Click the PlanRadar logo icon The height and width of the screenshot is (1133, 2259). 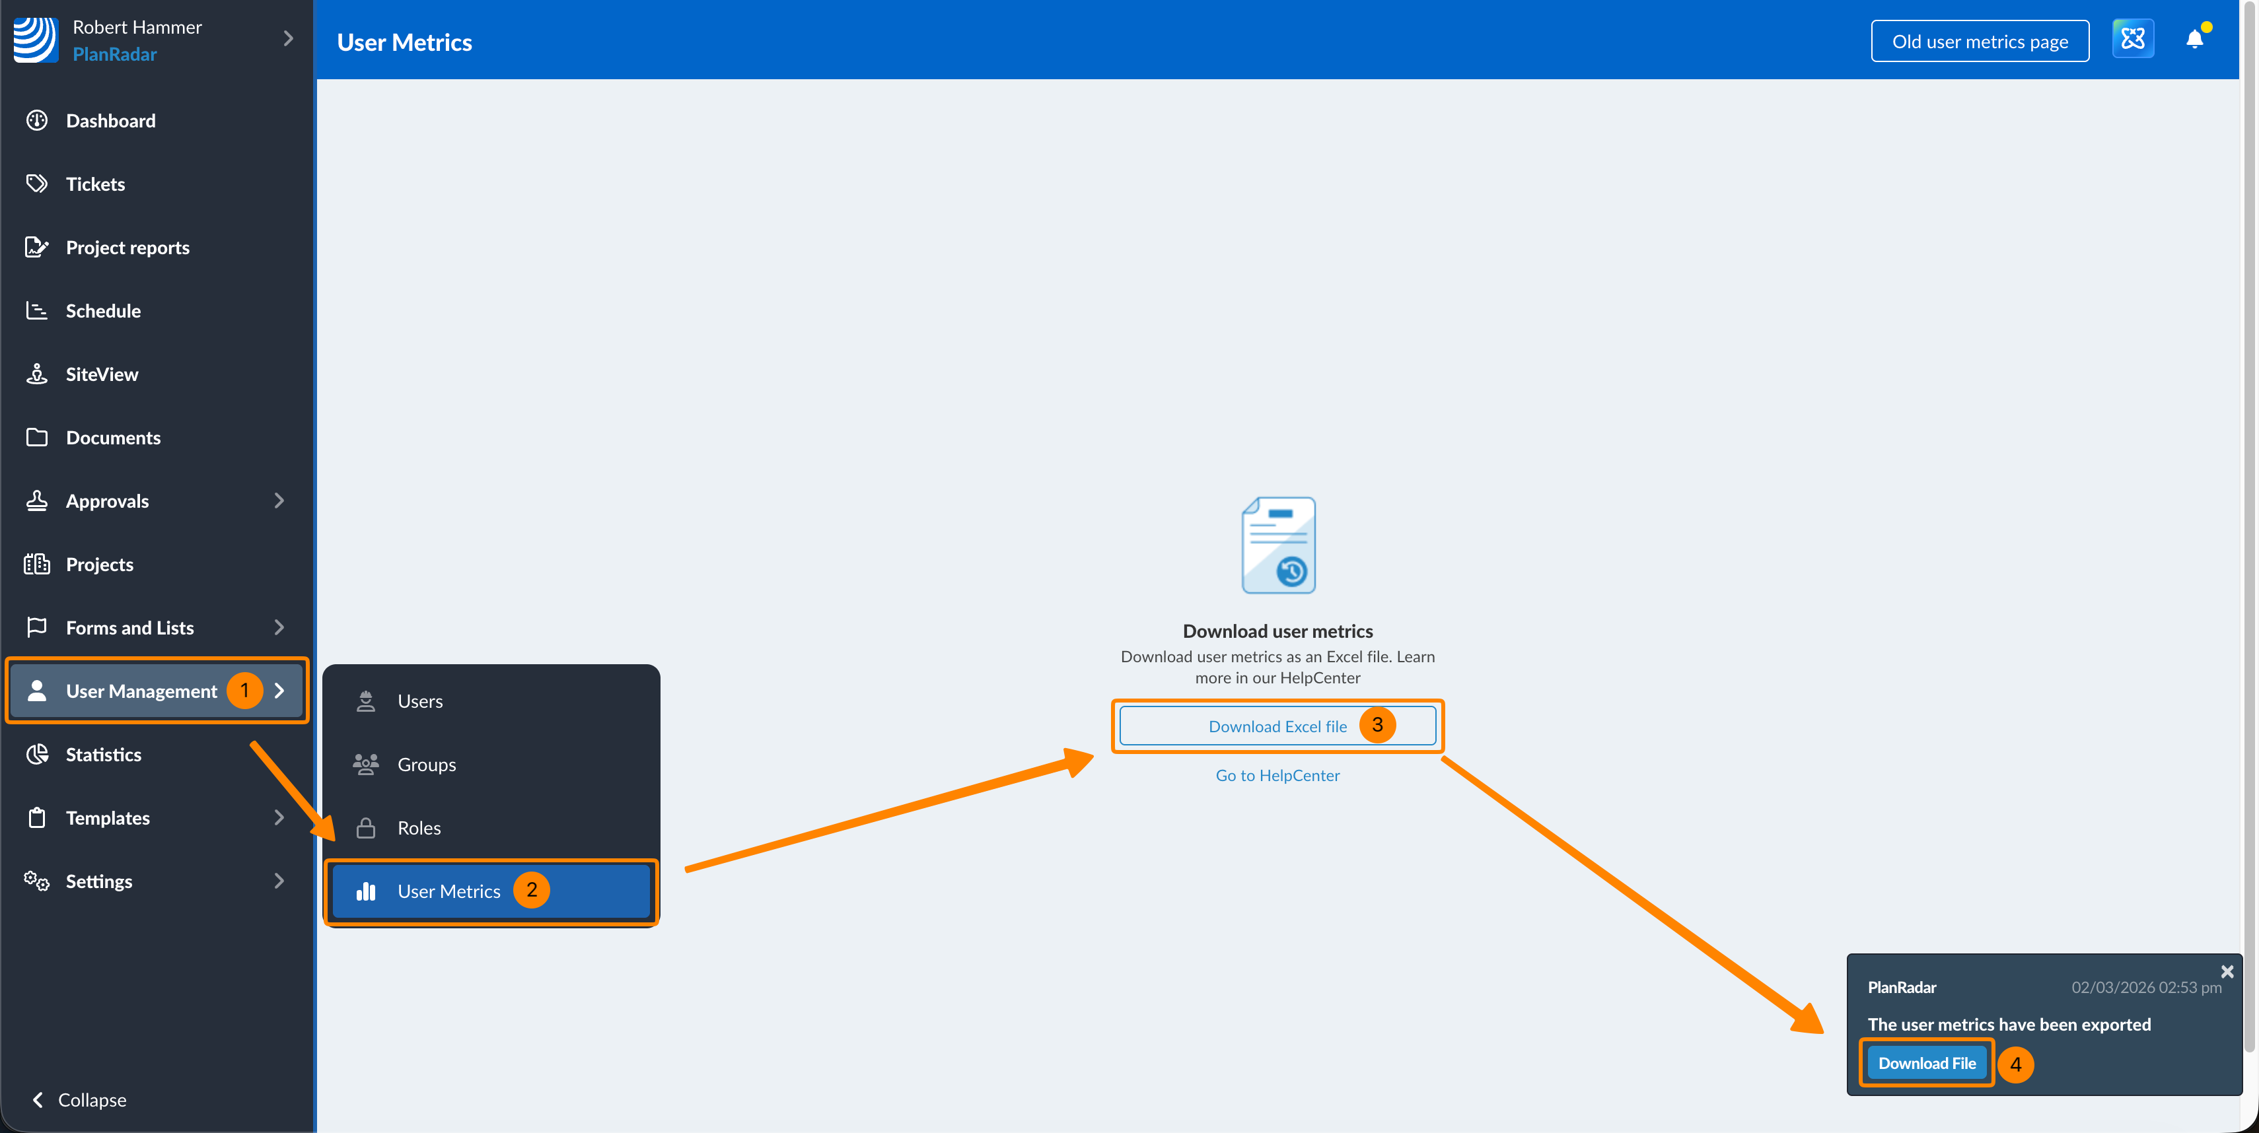click(35, 40)
